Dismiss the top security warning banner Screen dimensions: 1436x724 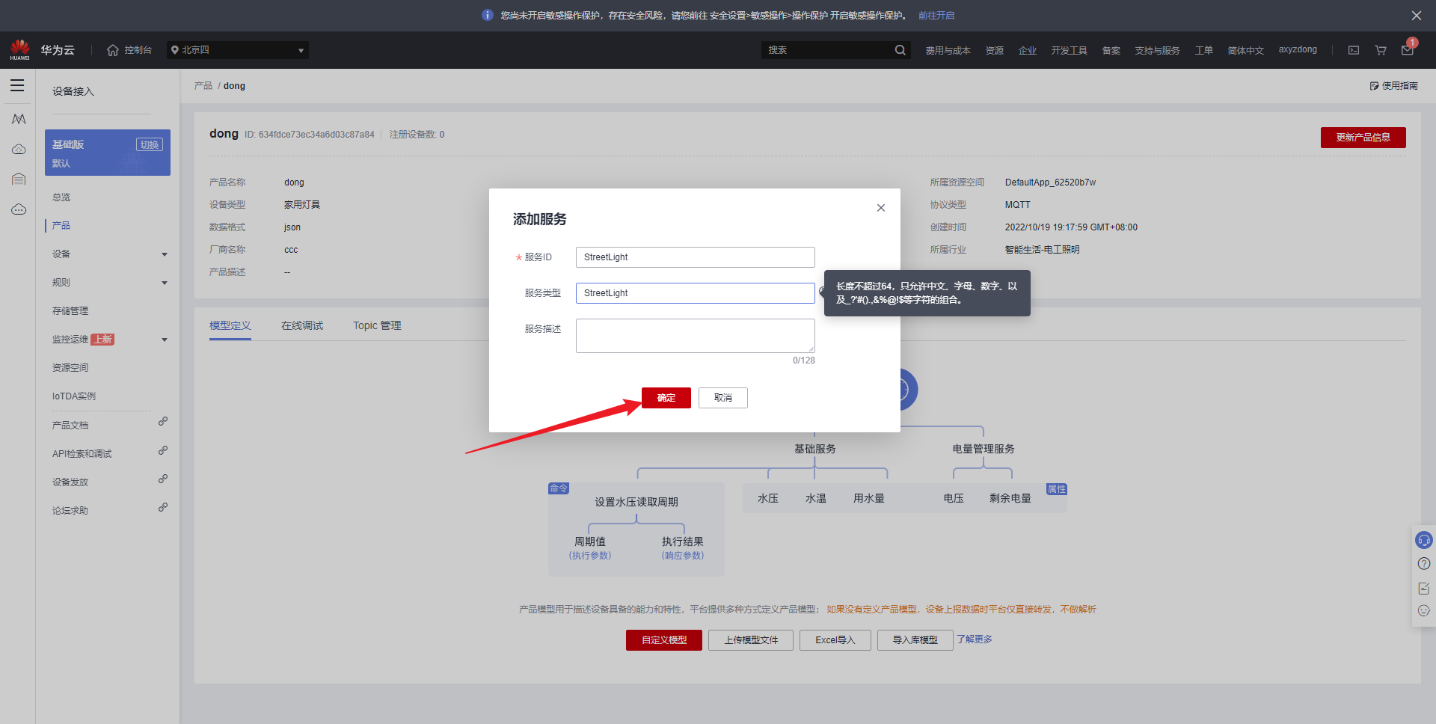click(x=1417, y=16)
